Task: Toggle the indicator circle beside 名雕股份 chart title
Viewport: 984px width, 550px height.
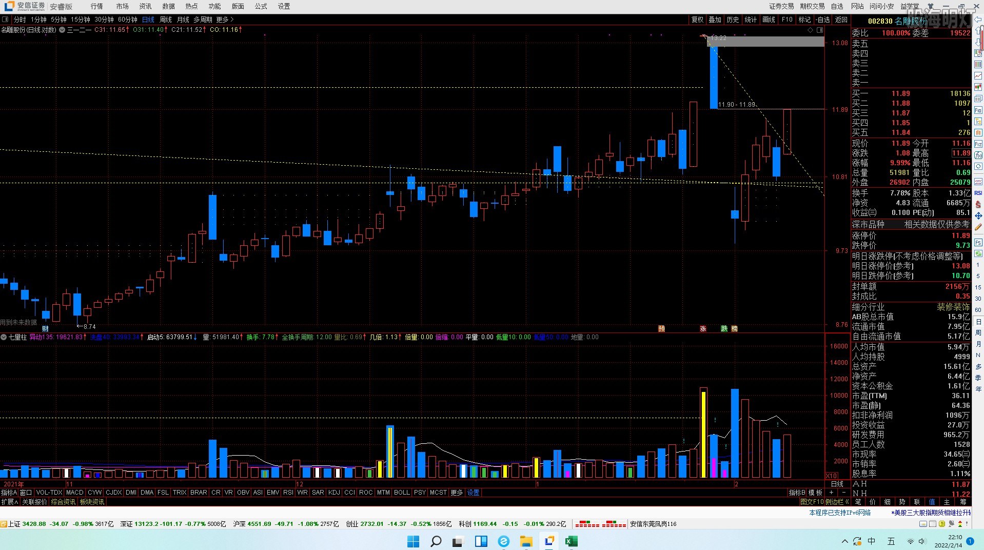Action: (x=62, y=30)
